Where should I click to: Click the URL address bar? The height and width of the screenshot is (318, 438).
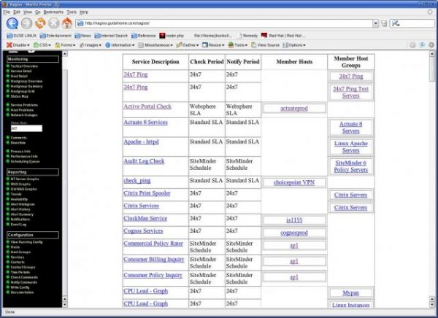[219, 23]
